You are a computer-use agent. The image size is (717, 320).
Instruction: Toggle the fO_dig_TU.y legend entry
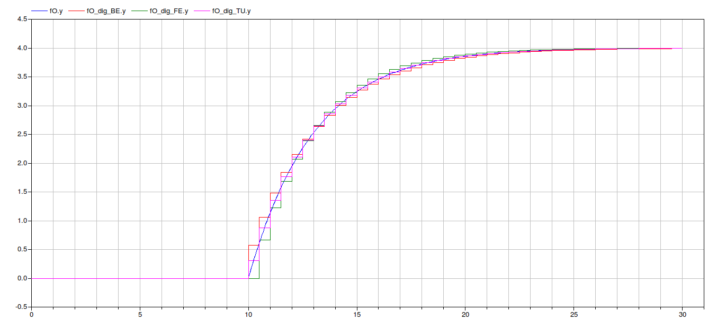coord(231,11)
